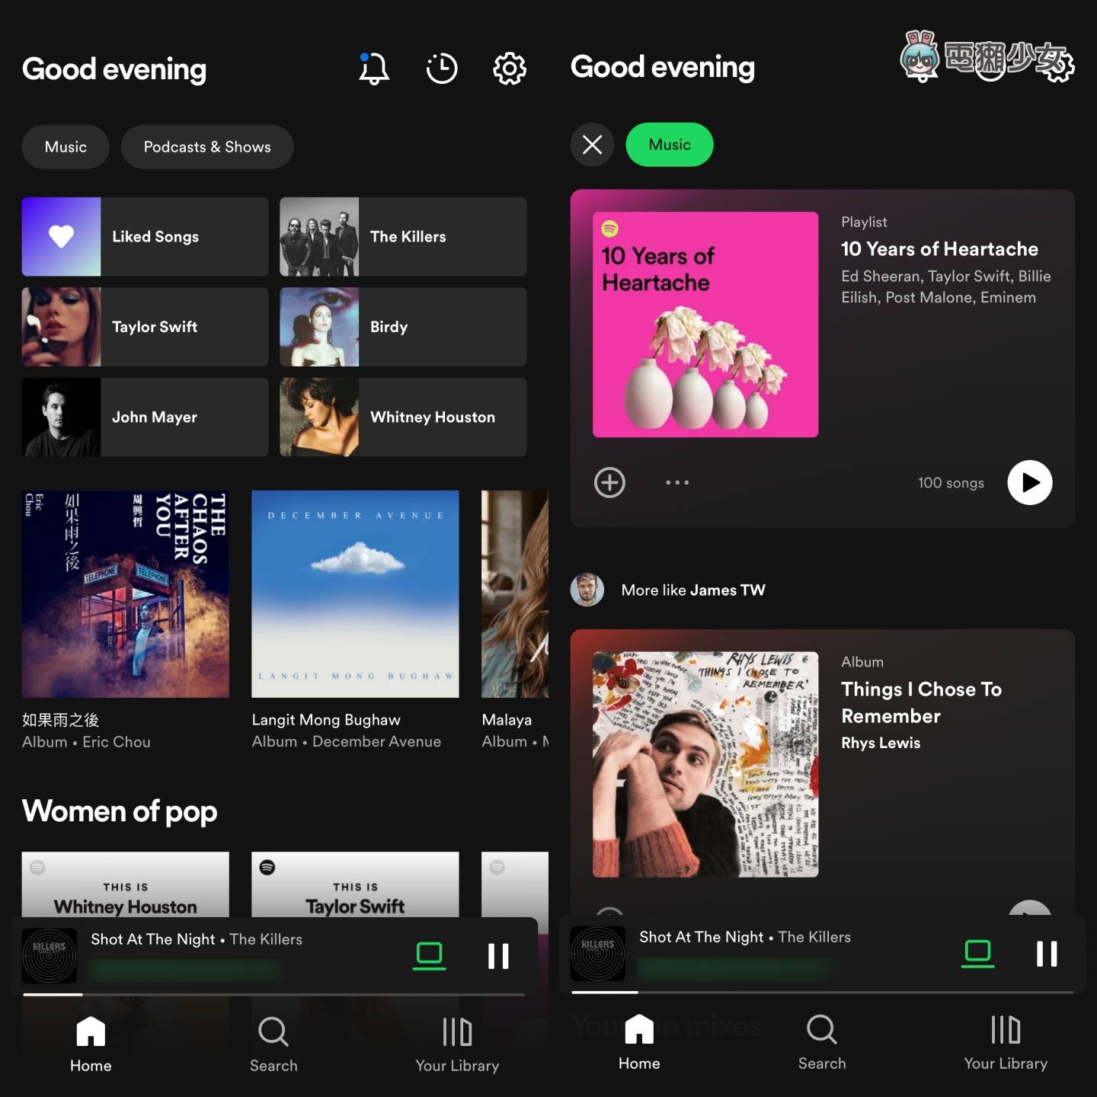Open the More like James TW section
Viewport: 1097px width, 1097px height.
click(x=692, y=590)
